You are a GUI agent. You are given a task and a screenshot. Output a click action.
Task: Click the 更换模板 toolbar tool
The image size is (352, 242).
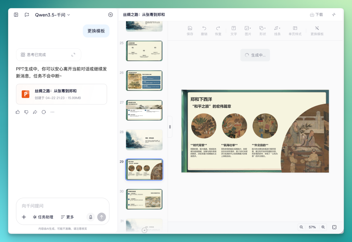[317, 31]
